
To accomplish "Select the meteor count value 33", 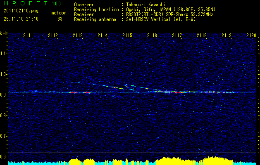I will (x=60, y=19).
